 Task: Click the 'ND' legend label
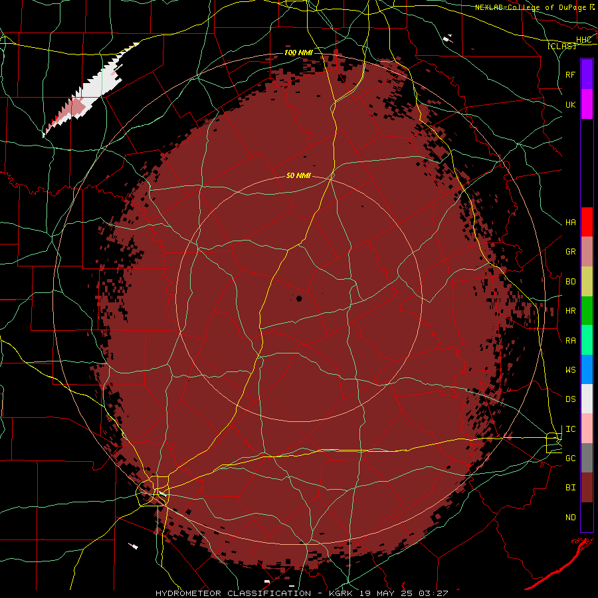click(571, 518)
